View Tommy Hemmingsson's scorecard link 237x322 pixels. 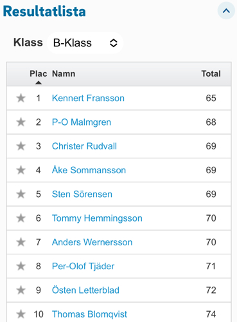(97, 218)
